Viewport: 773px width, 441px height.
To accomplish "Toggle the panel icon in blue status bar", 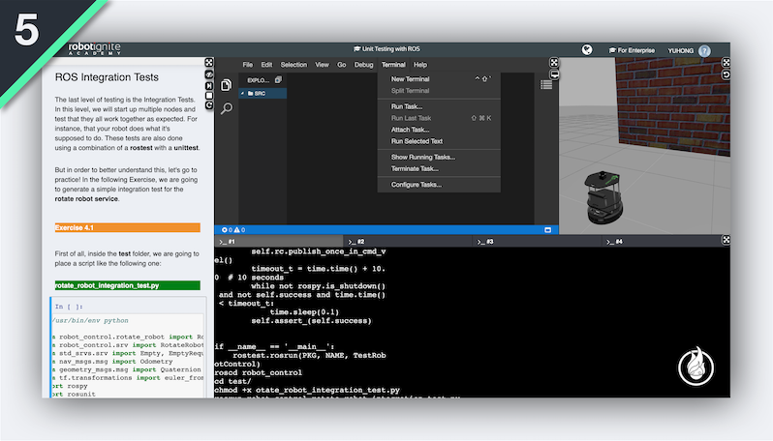I will click(547, 230).
